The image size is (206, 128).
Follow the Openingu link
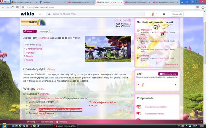[44, 94]
